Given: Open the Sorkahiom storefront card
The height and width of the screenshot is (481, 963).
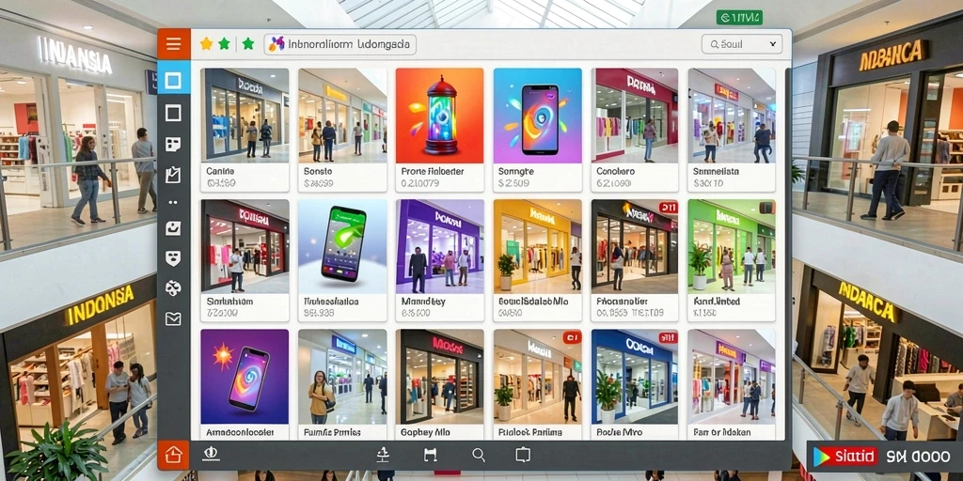Looking at the screenshot, I should [x=245, y=260].
